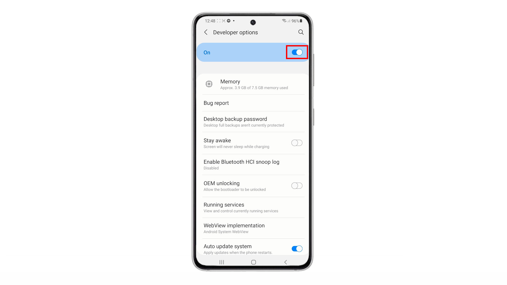Toggle the Developer options master switch On
Screen dimensions: 507x285
click(x=297, y=52)
